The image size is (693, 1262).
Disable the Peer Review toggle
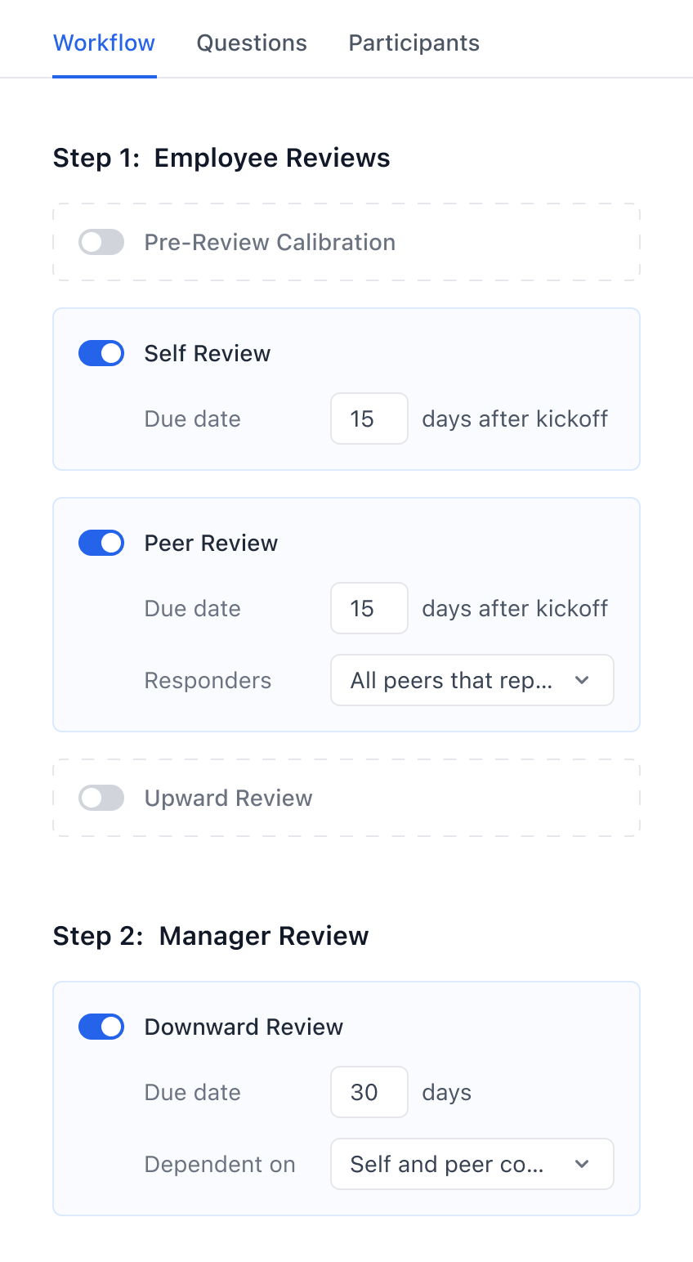[101, 543]
